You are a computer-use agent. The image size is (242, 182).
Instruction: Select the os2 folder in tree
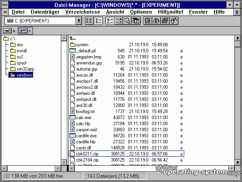(17, 57)
